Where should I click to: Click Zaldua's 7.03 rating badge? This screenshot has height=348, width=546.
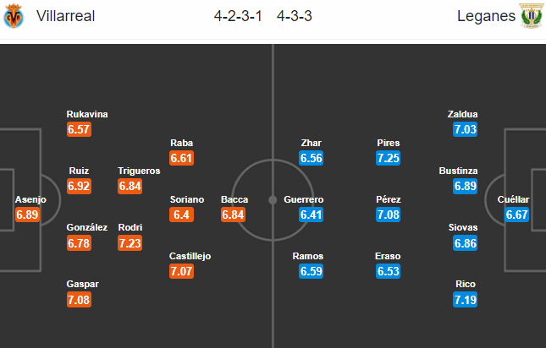[x=465, y=129]
